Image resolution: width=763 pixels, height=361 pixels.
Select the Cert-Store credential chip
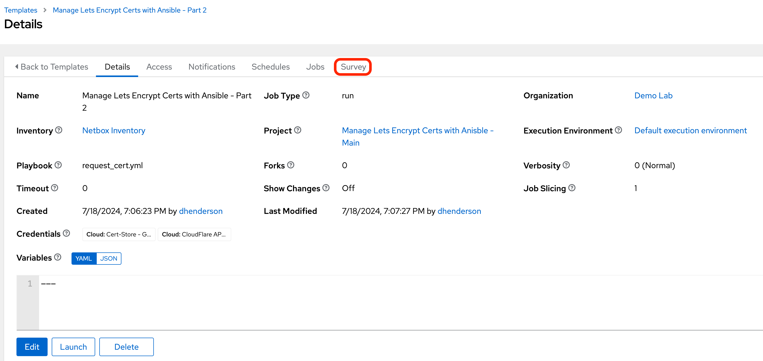[119, 234]
